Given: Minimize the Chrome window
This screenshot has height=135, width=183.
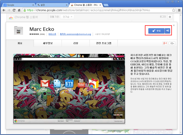Looking at the screenshot, I should 168,2.
